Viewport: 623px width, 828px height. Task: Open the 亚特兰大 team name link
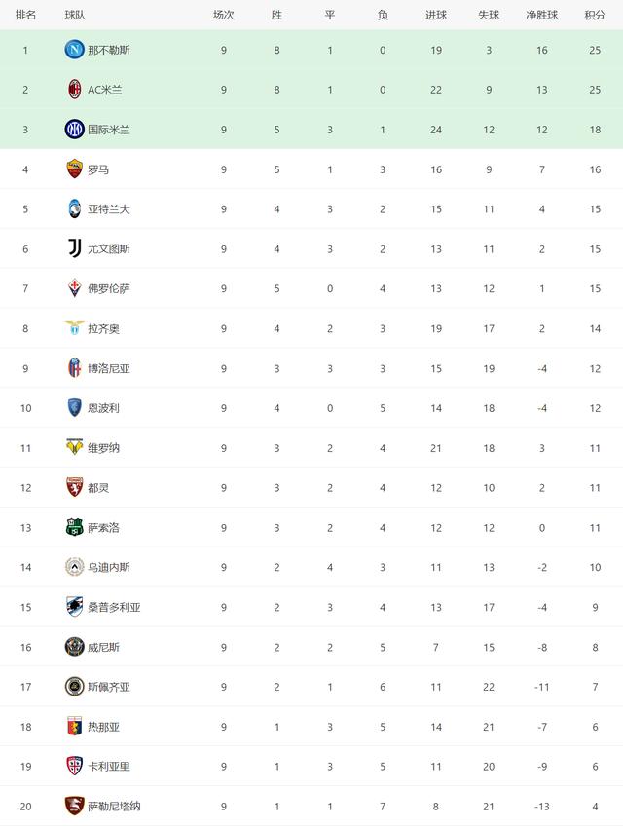point(108,209)
